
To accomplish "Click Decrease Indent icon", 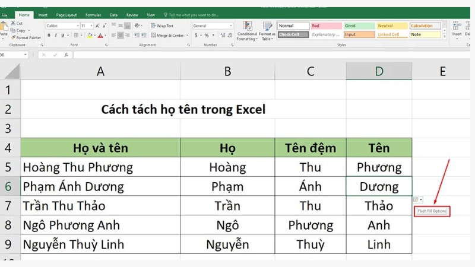I will [x=137, y=36].
